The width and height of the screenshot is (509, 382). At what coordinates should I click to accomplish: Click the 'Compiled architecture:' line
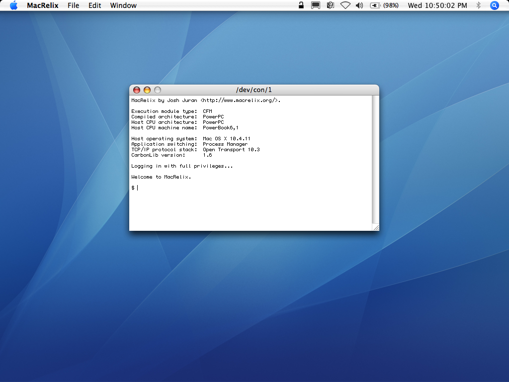(x=177, y=116)
